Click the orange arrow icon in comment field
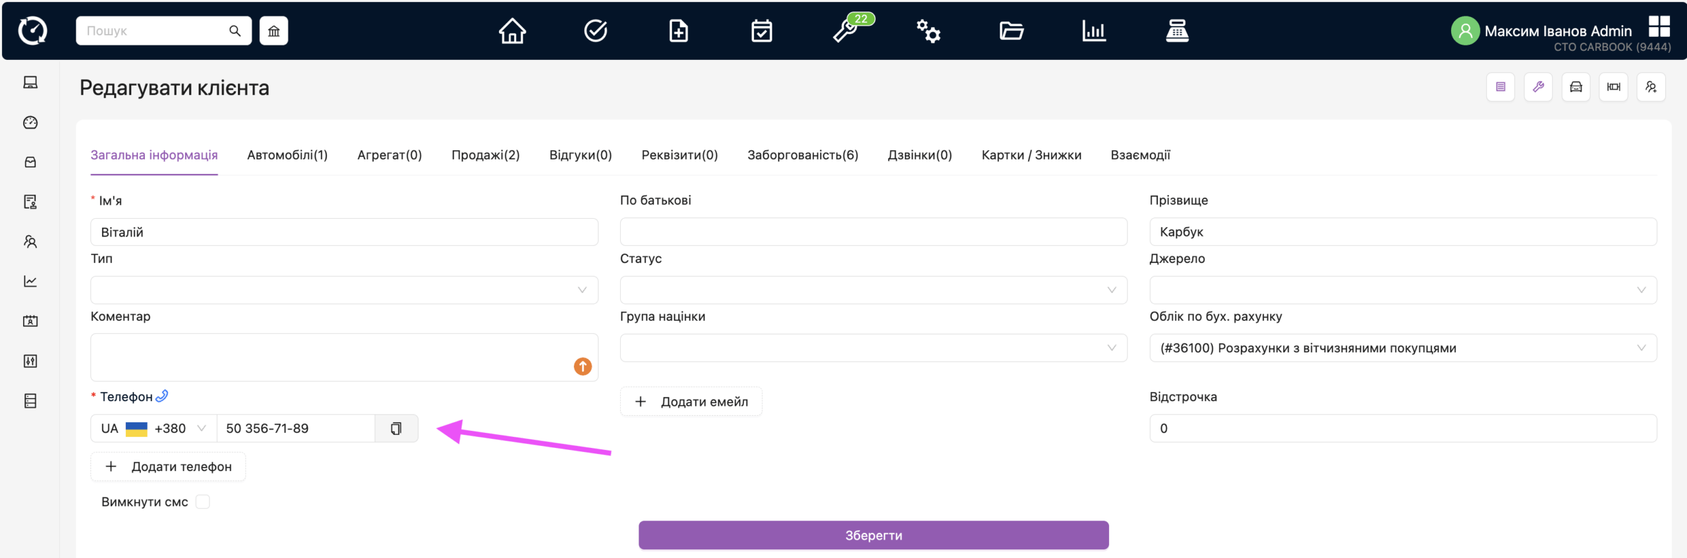The image size is (1687, 558). point(583,366)
